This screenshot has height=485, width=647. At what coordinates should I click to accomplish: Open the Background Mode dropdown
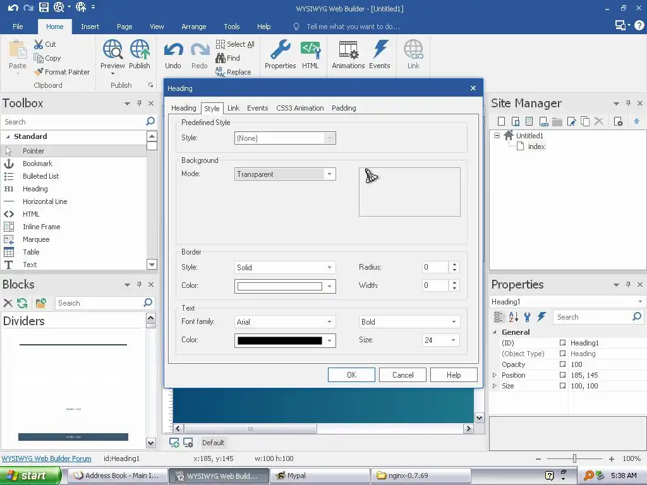pos(285,174)
